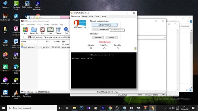Switch to the About tab in KMSAuto
The image size is (198, 111).
[x=104, y=16]
